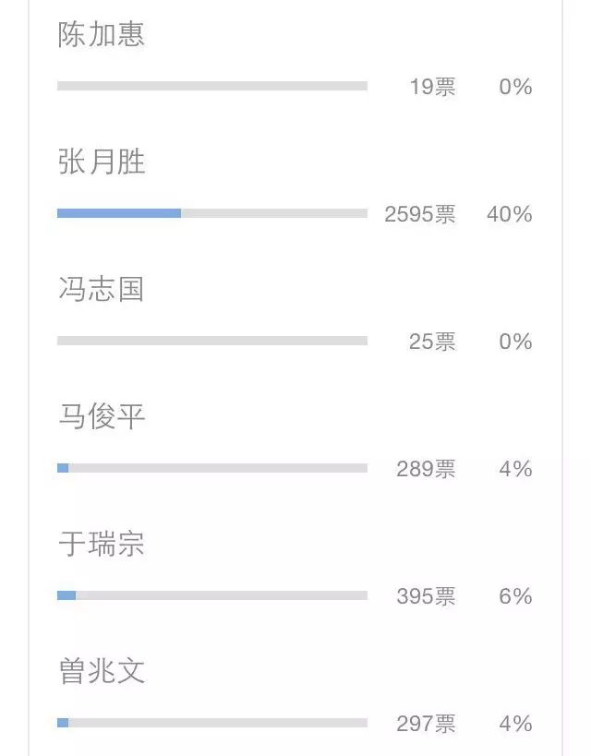Select candidate name 冯志国
591x756 pixels.
click(102, 289)
